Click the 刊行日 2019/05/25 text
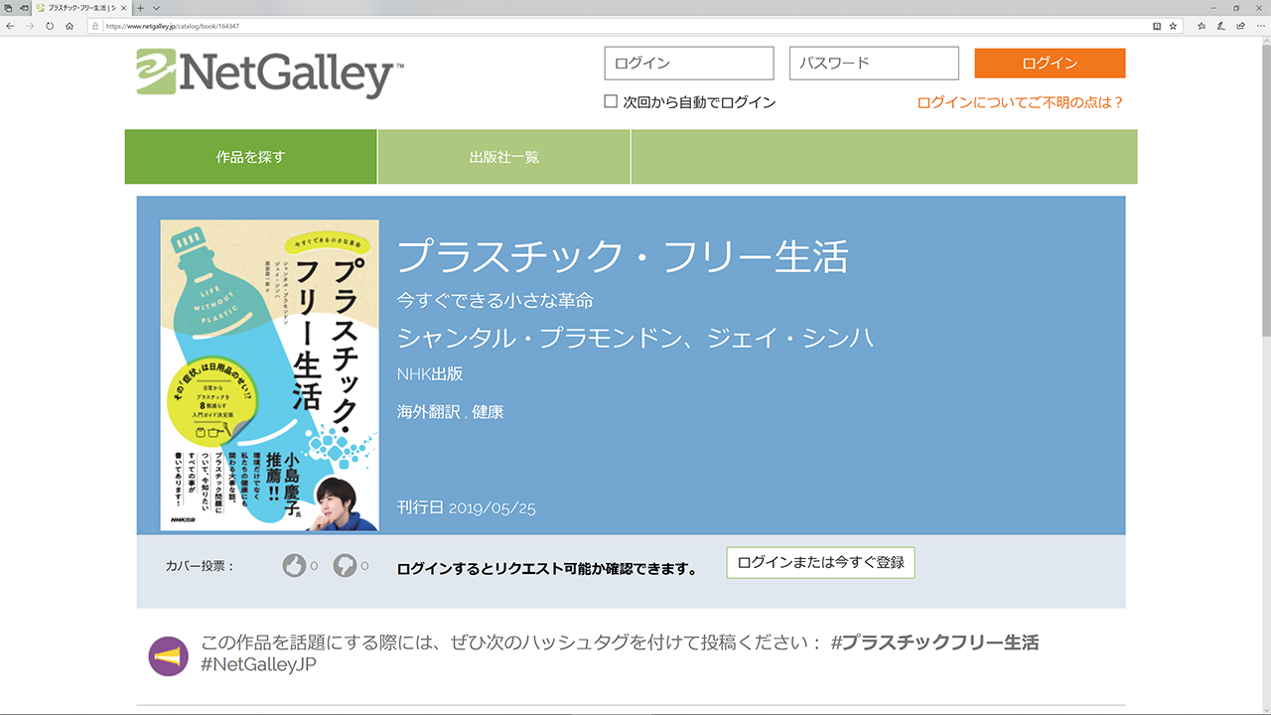This screenshot has width=1271, height=715. pos(466,507)
